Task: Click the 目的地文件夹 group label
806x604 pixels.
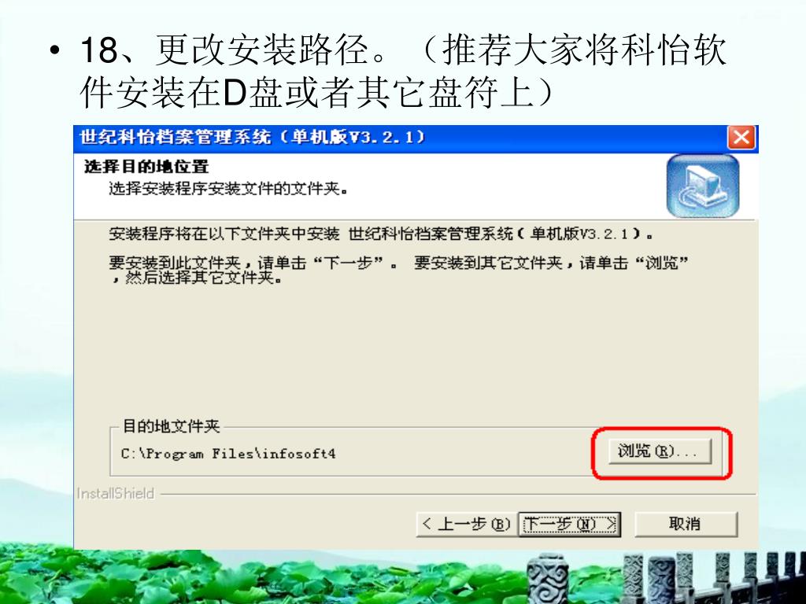Action: (171, 425)
